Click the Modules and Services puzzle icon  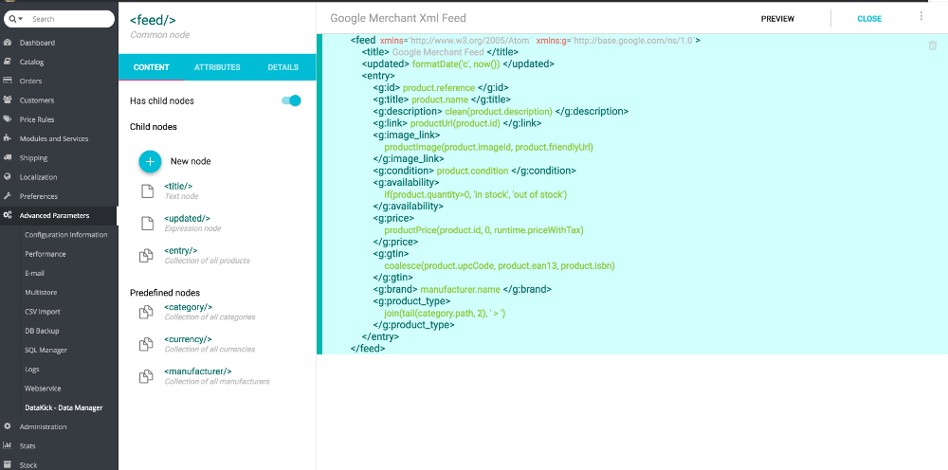[x=8, y=138]
